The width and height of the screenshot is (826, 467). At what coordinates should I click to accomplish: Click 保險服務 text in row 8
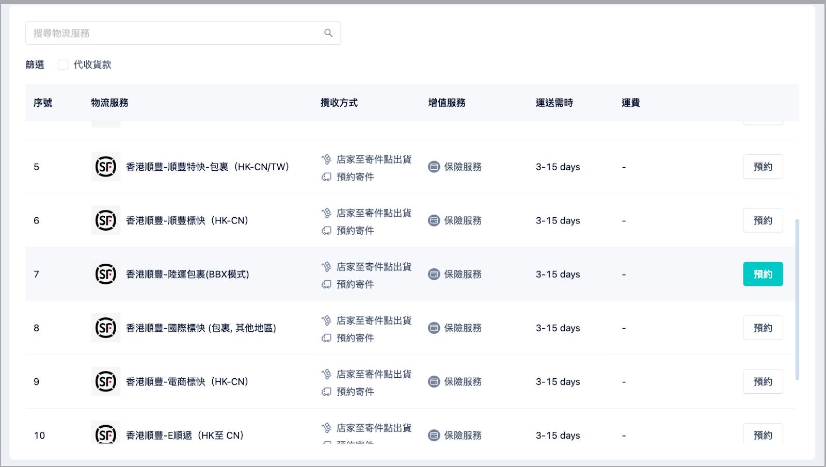(463, 328)
